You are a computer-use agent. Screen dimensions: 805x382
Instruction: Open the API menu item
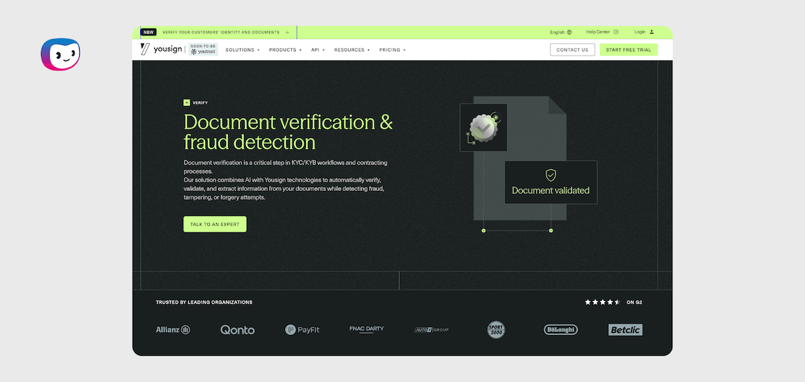[x=317, y=50]
